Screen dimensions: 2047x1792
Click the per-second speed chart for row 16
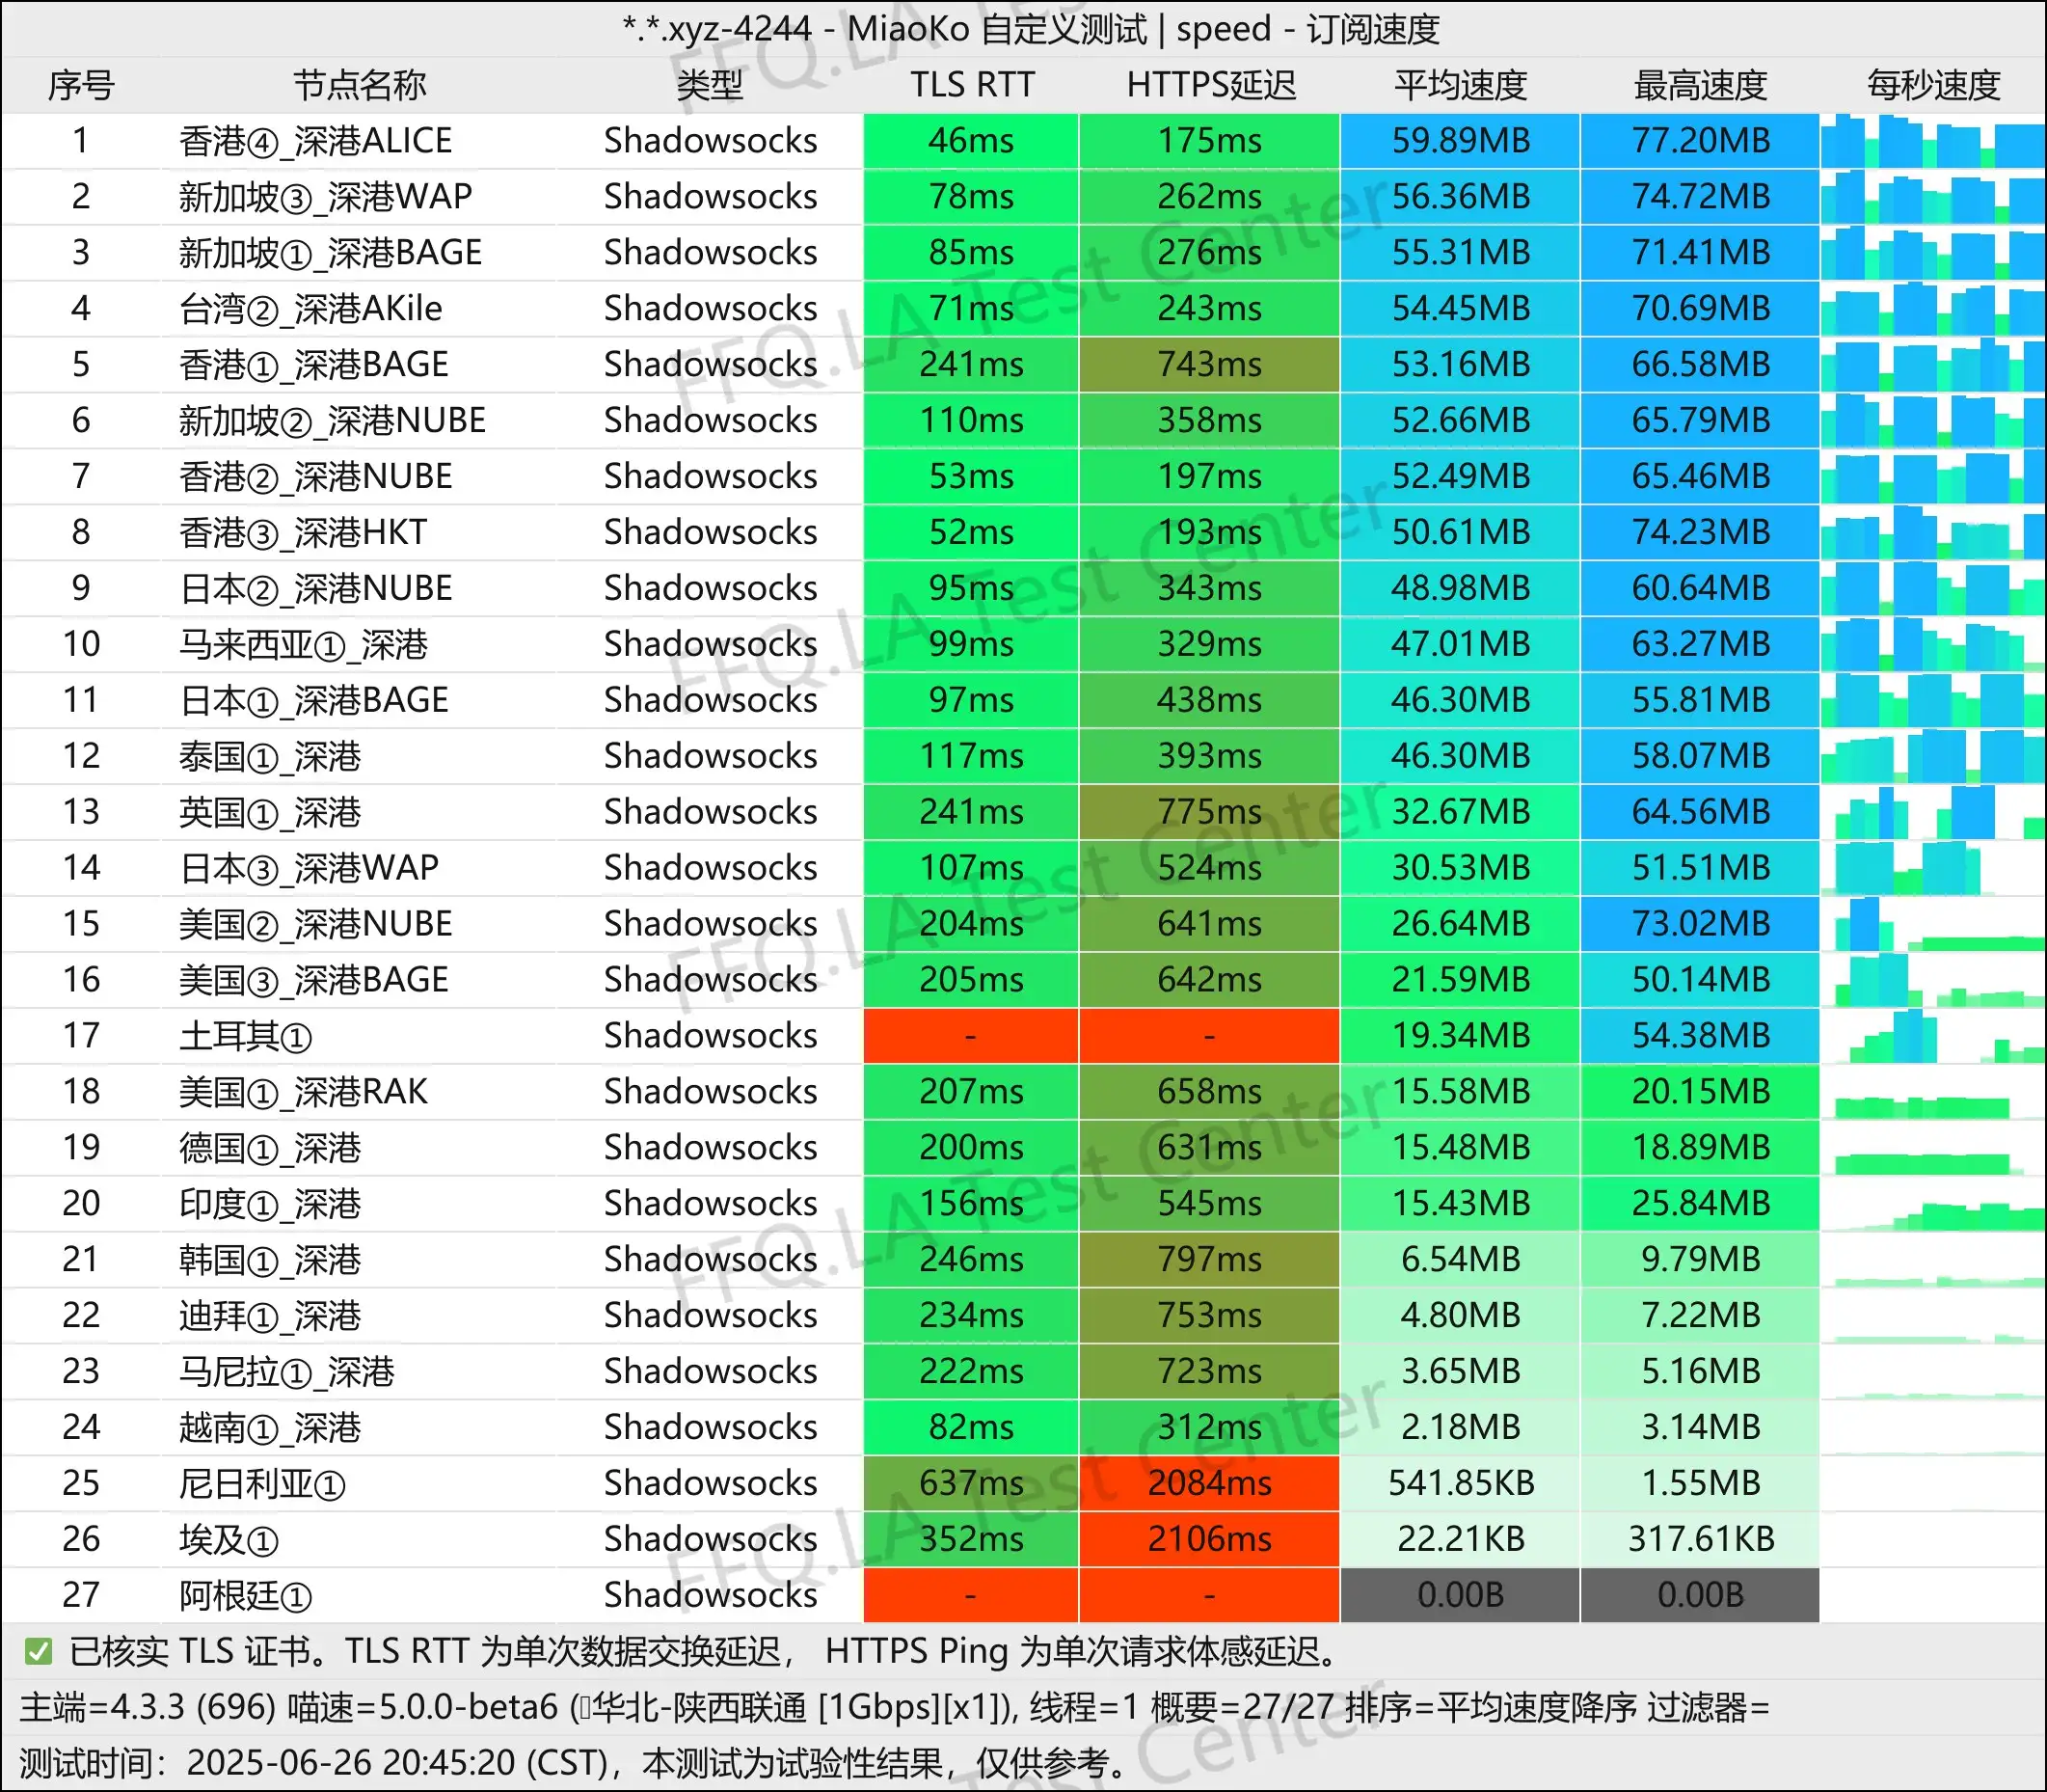pyautogui.click(x=1932, y=980)
